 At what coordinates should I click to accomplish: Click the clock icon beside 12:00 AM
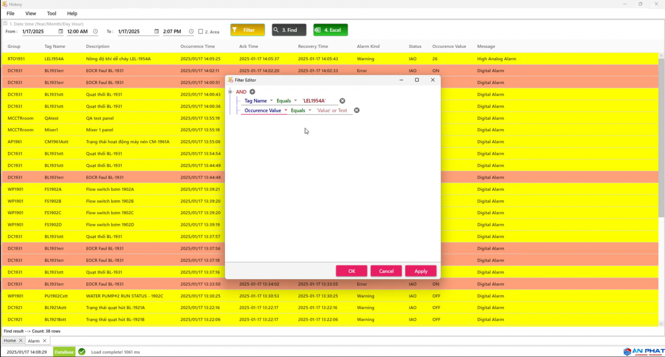tap(96, 32)
